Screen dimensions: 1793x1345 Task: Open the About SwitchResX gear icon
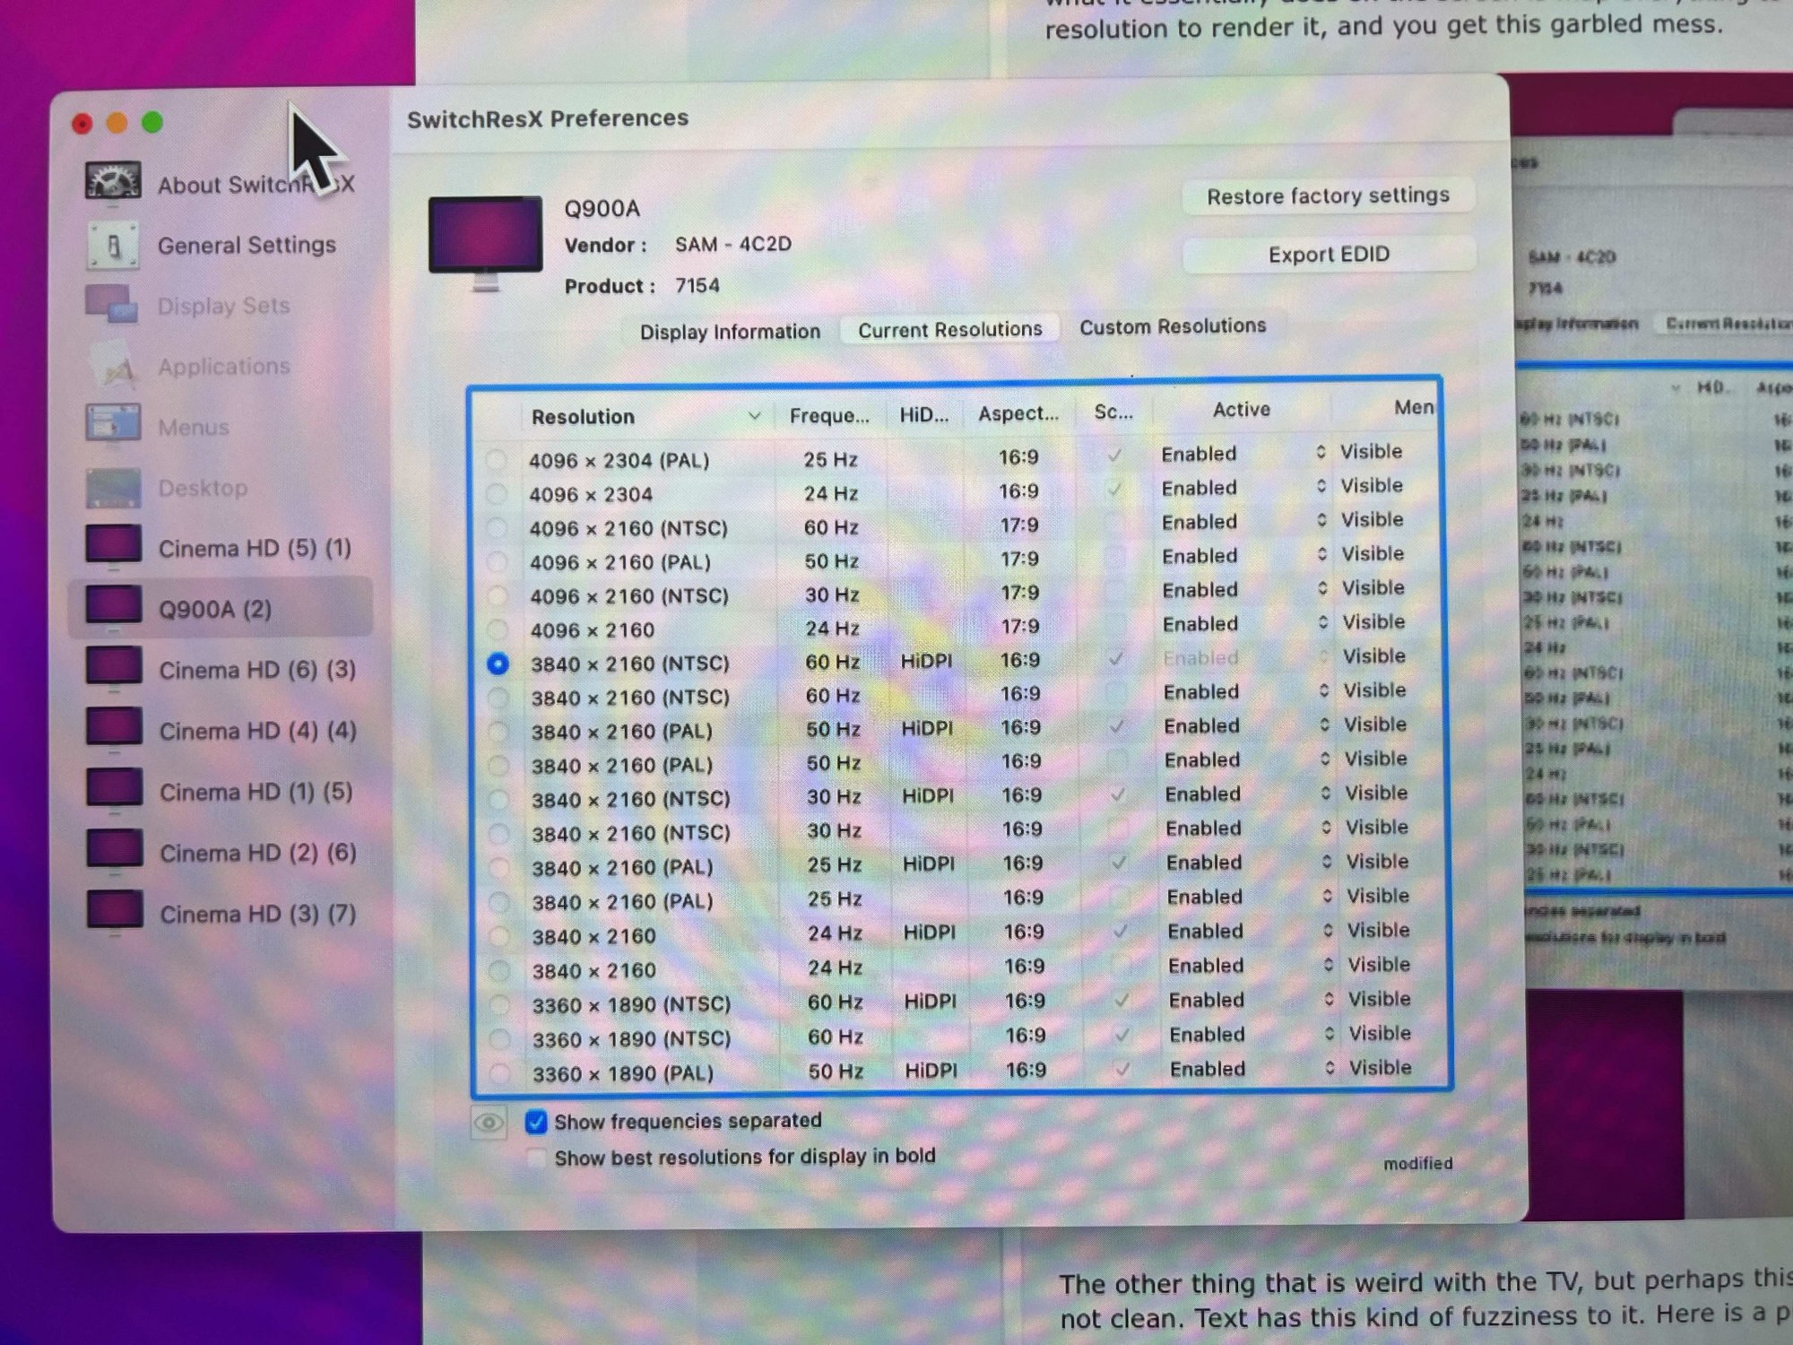click(x=112, y=181)
